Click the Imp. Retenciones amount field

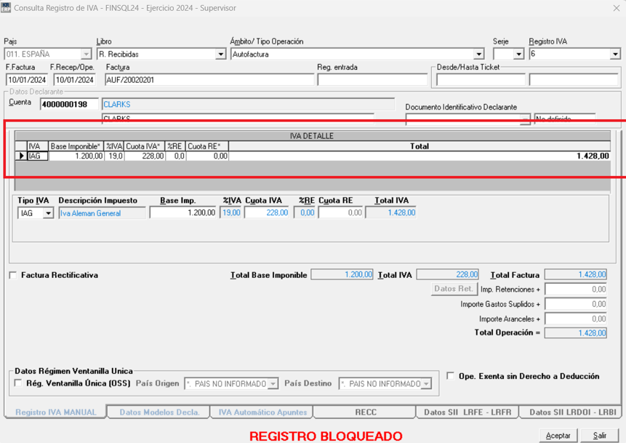click(576, 290)
